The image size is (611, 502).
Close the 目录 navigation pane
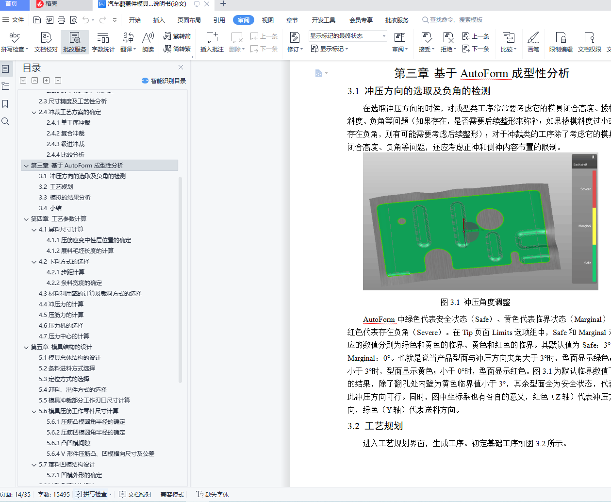tap(181, 67)
